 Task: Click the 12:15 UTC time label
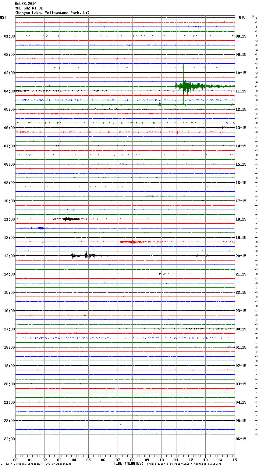point(241,110)
